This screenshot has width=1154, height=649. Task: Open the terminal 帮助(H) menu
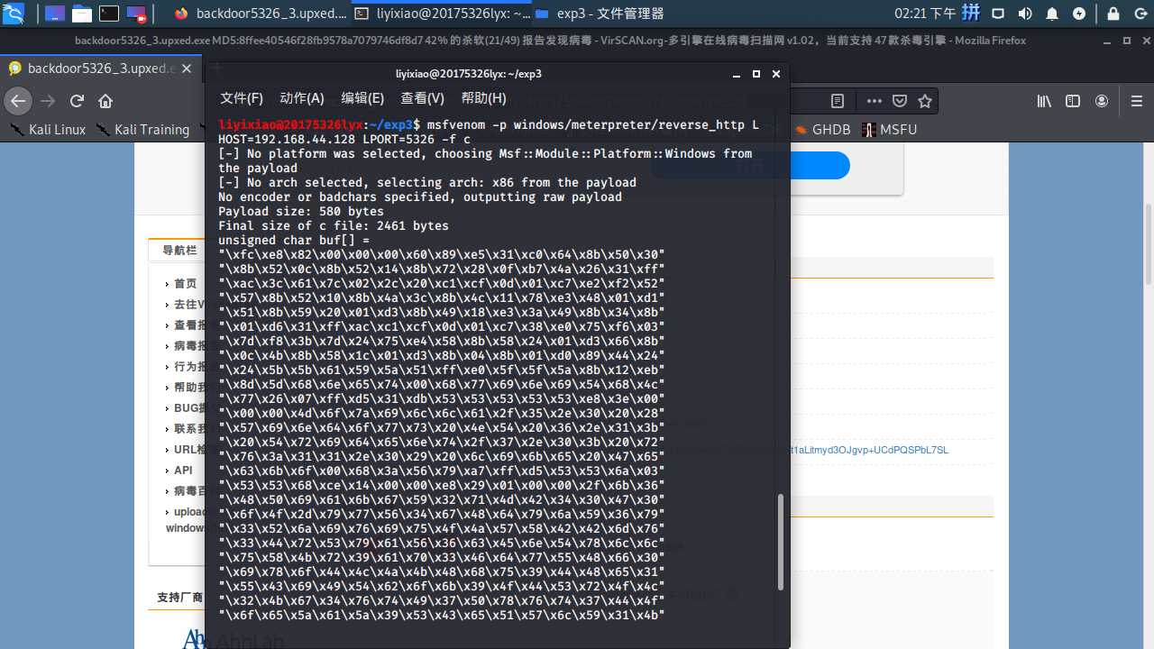tap(484, 98)
